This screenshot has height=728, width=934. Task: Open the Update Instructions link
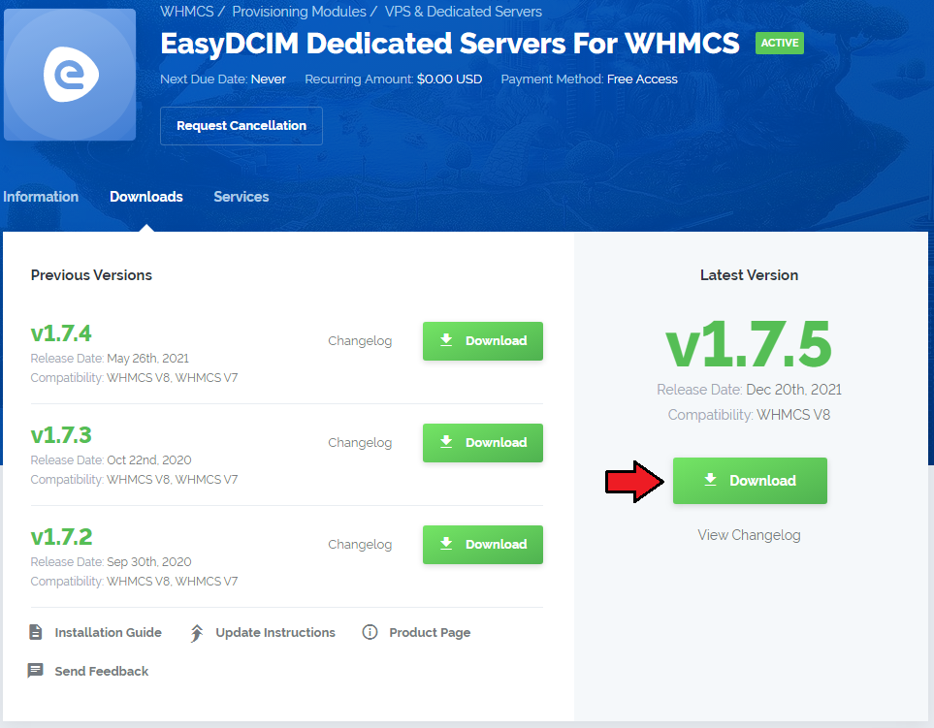click(275, 633)
